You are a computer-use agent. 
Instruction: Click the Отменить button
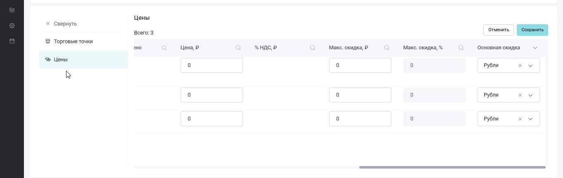[x=499, y=30]
